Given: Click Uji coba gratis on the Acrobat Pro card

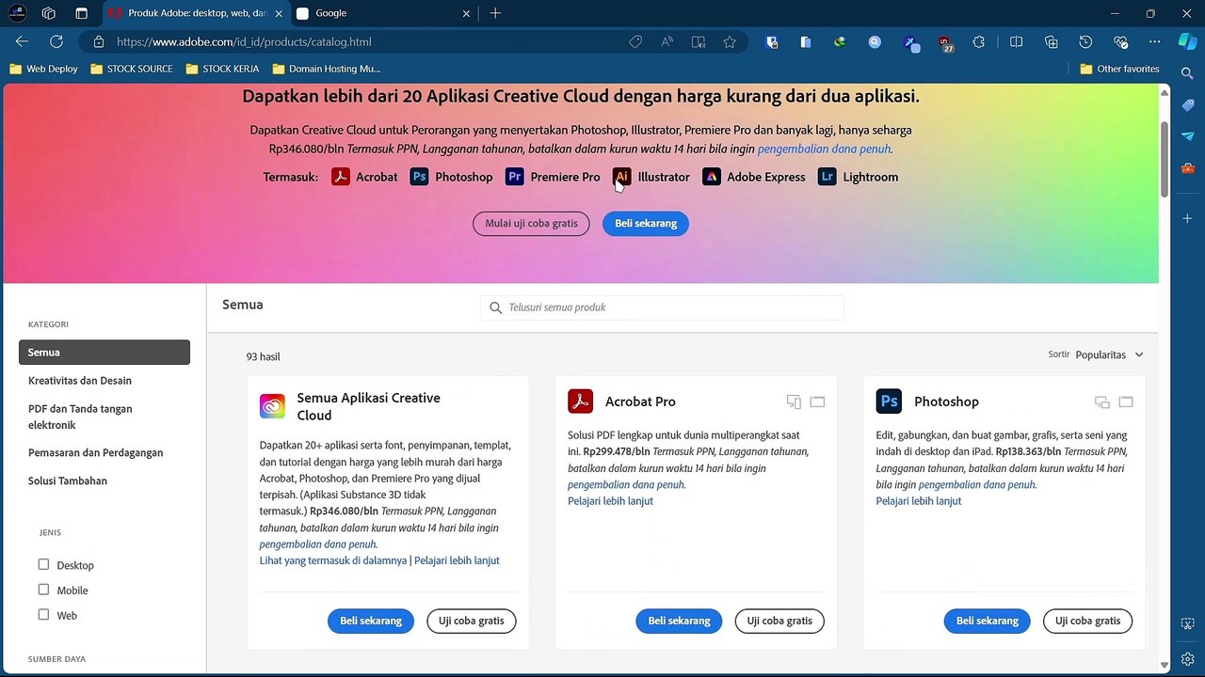Looking at the screenshot, I should (x=779, y=621).
